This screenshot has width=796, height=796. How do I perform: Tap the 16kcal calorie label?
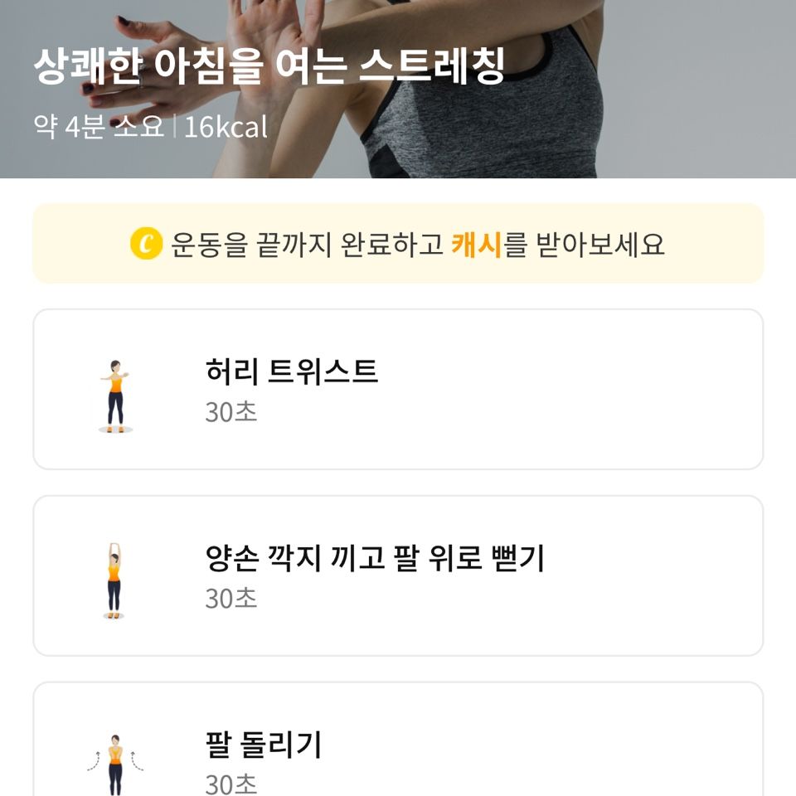pyautogui.click(x=226, y=126)
